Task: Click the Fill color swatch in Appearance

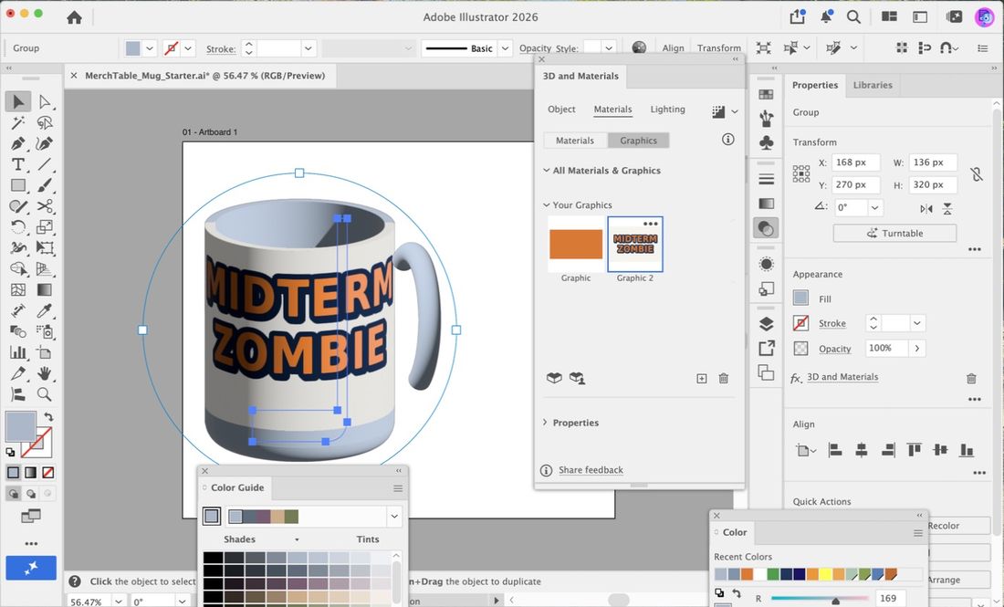Action: [800, 298]
